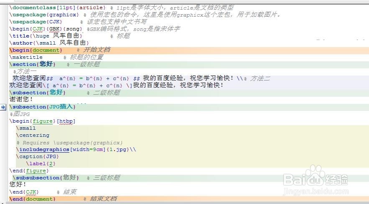Image resolution: width=369 pixels, height=204 pixels.
Task: Click the \maketitle command
Action: tap(26, 57)
